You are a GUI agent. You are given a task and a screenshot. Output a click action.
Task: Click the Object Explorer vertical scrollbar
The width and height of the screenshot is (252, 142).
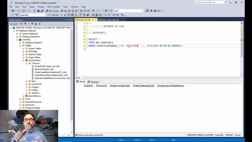point(72,75)
